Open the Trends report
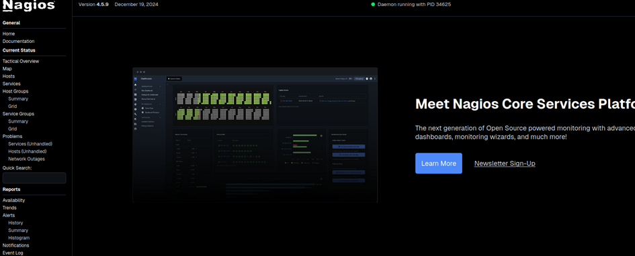The image size is (635, 256). [9, 208]
